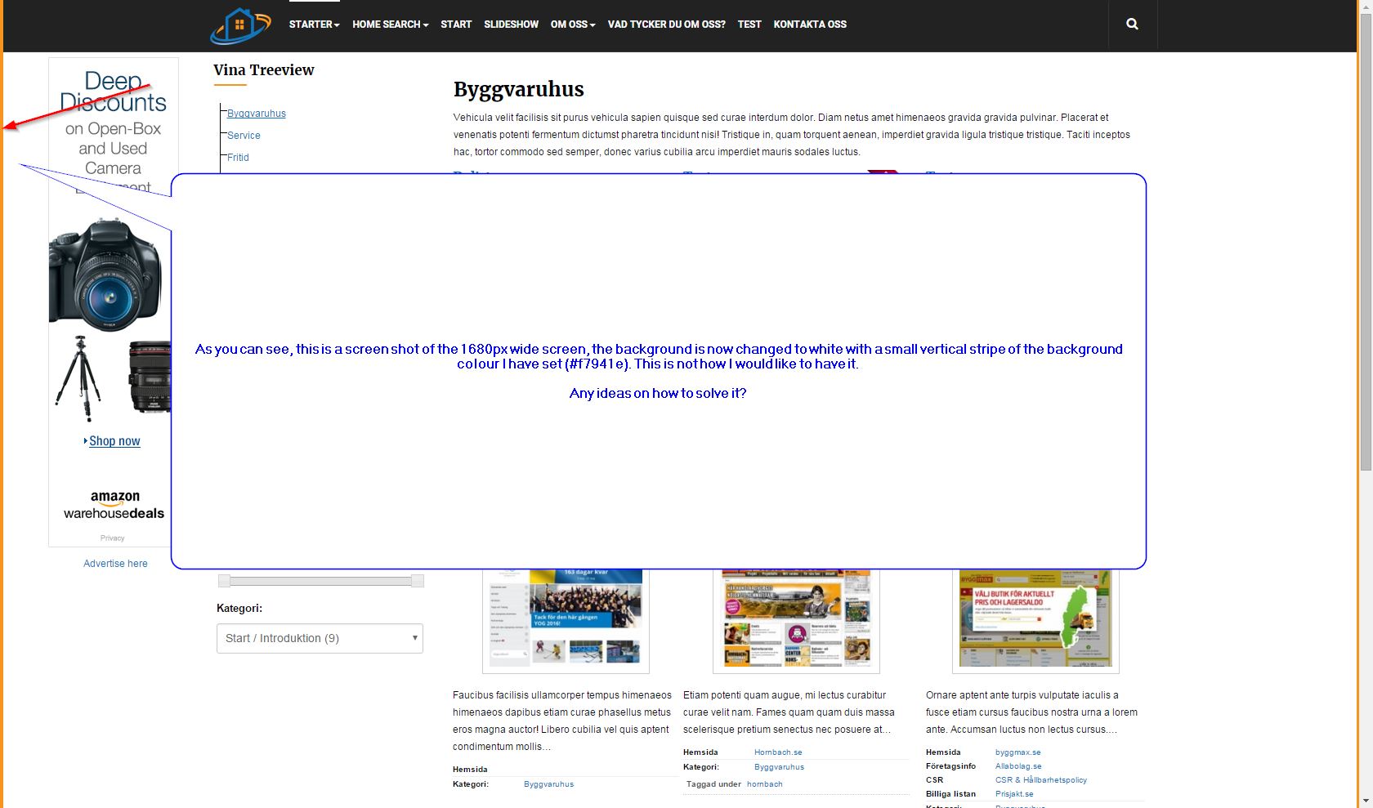Open the search magnifier icon
Image resolution: width=1373 pixels, height=808 pixels.
[1132, 24]
